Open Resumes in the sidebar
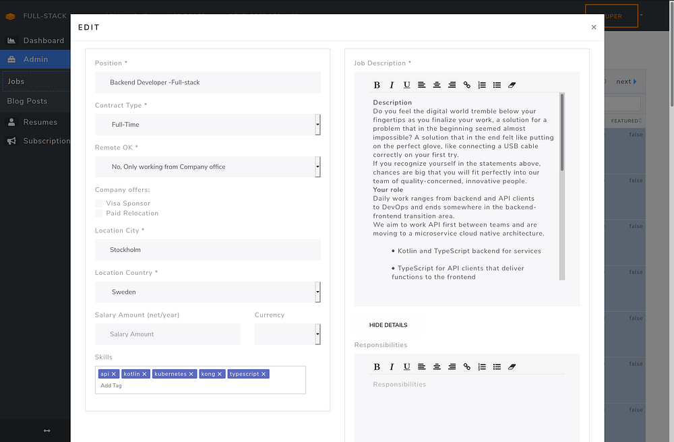The image size is (674, 442). [35, 123]
